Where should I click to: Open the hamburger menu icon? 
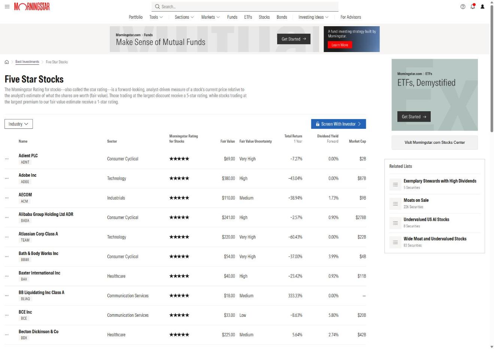[x=7, y=6]
